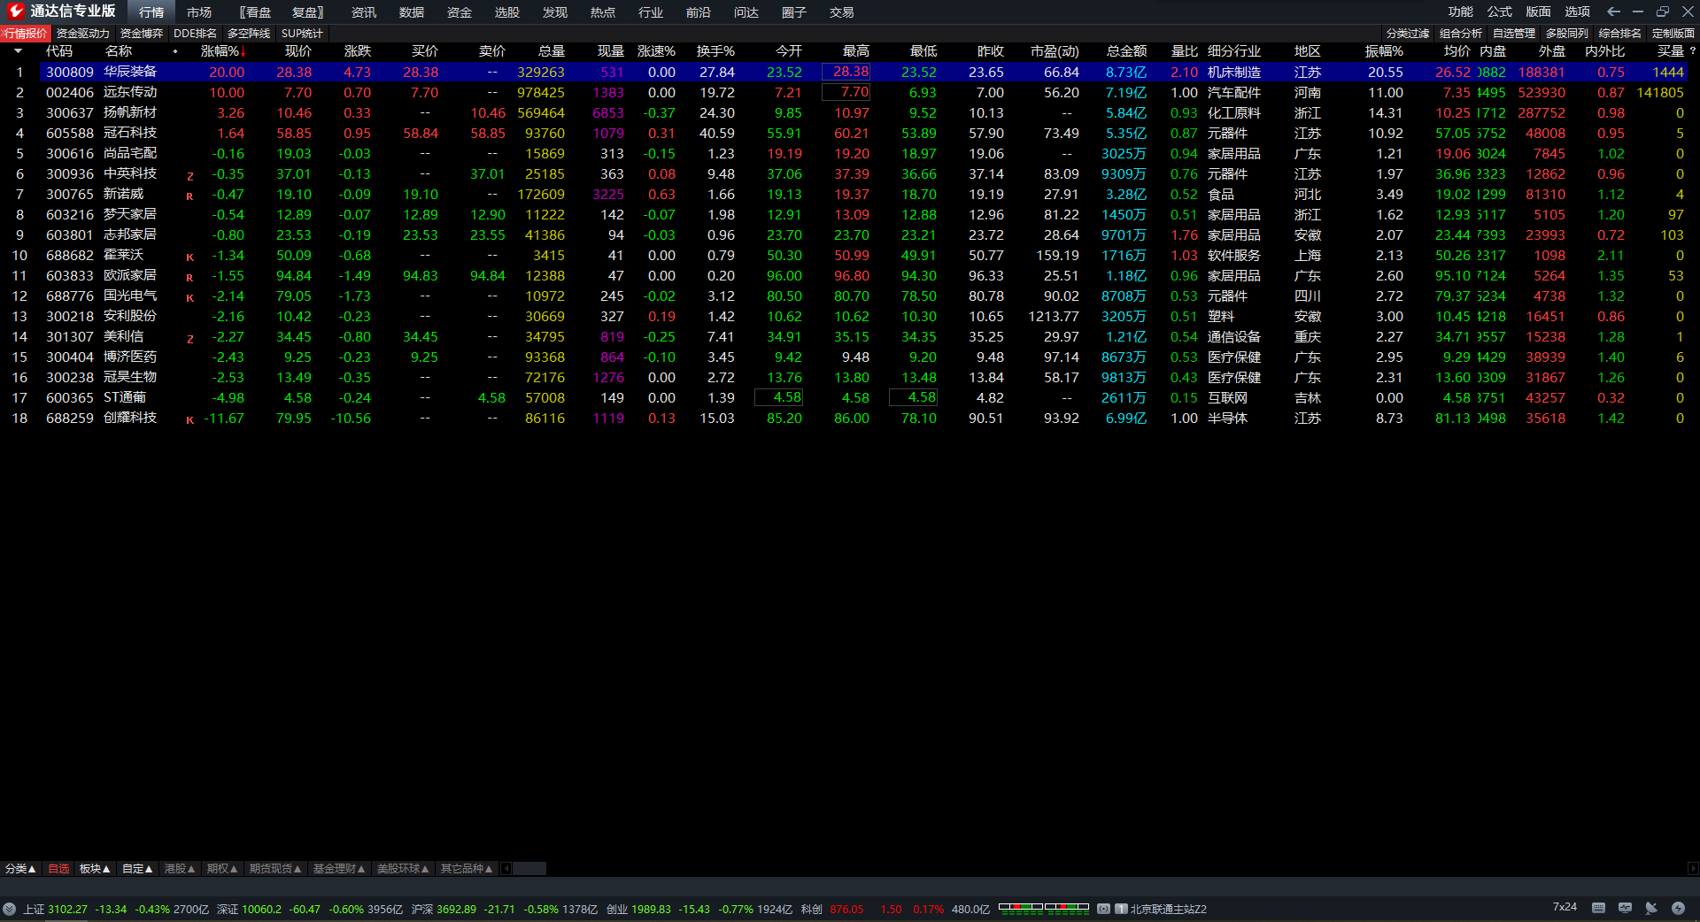This screenshot has height=922, width=1700.
Task: Click the scroll-right arrow at list edge
Action: click(1693, 869)
